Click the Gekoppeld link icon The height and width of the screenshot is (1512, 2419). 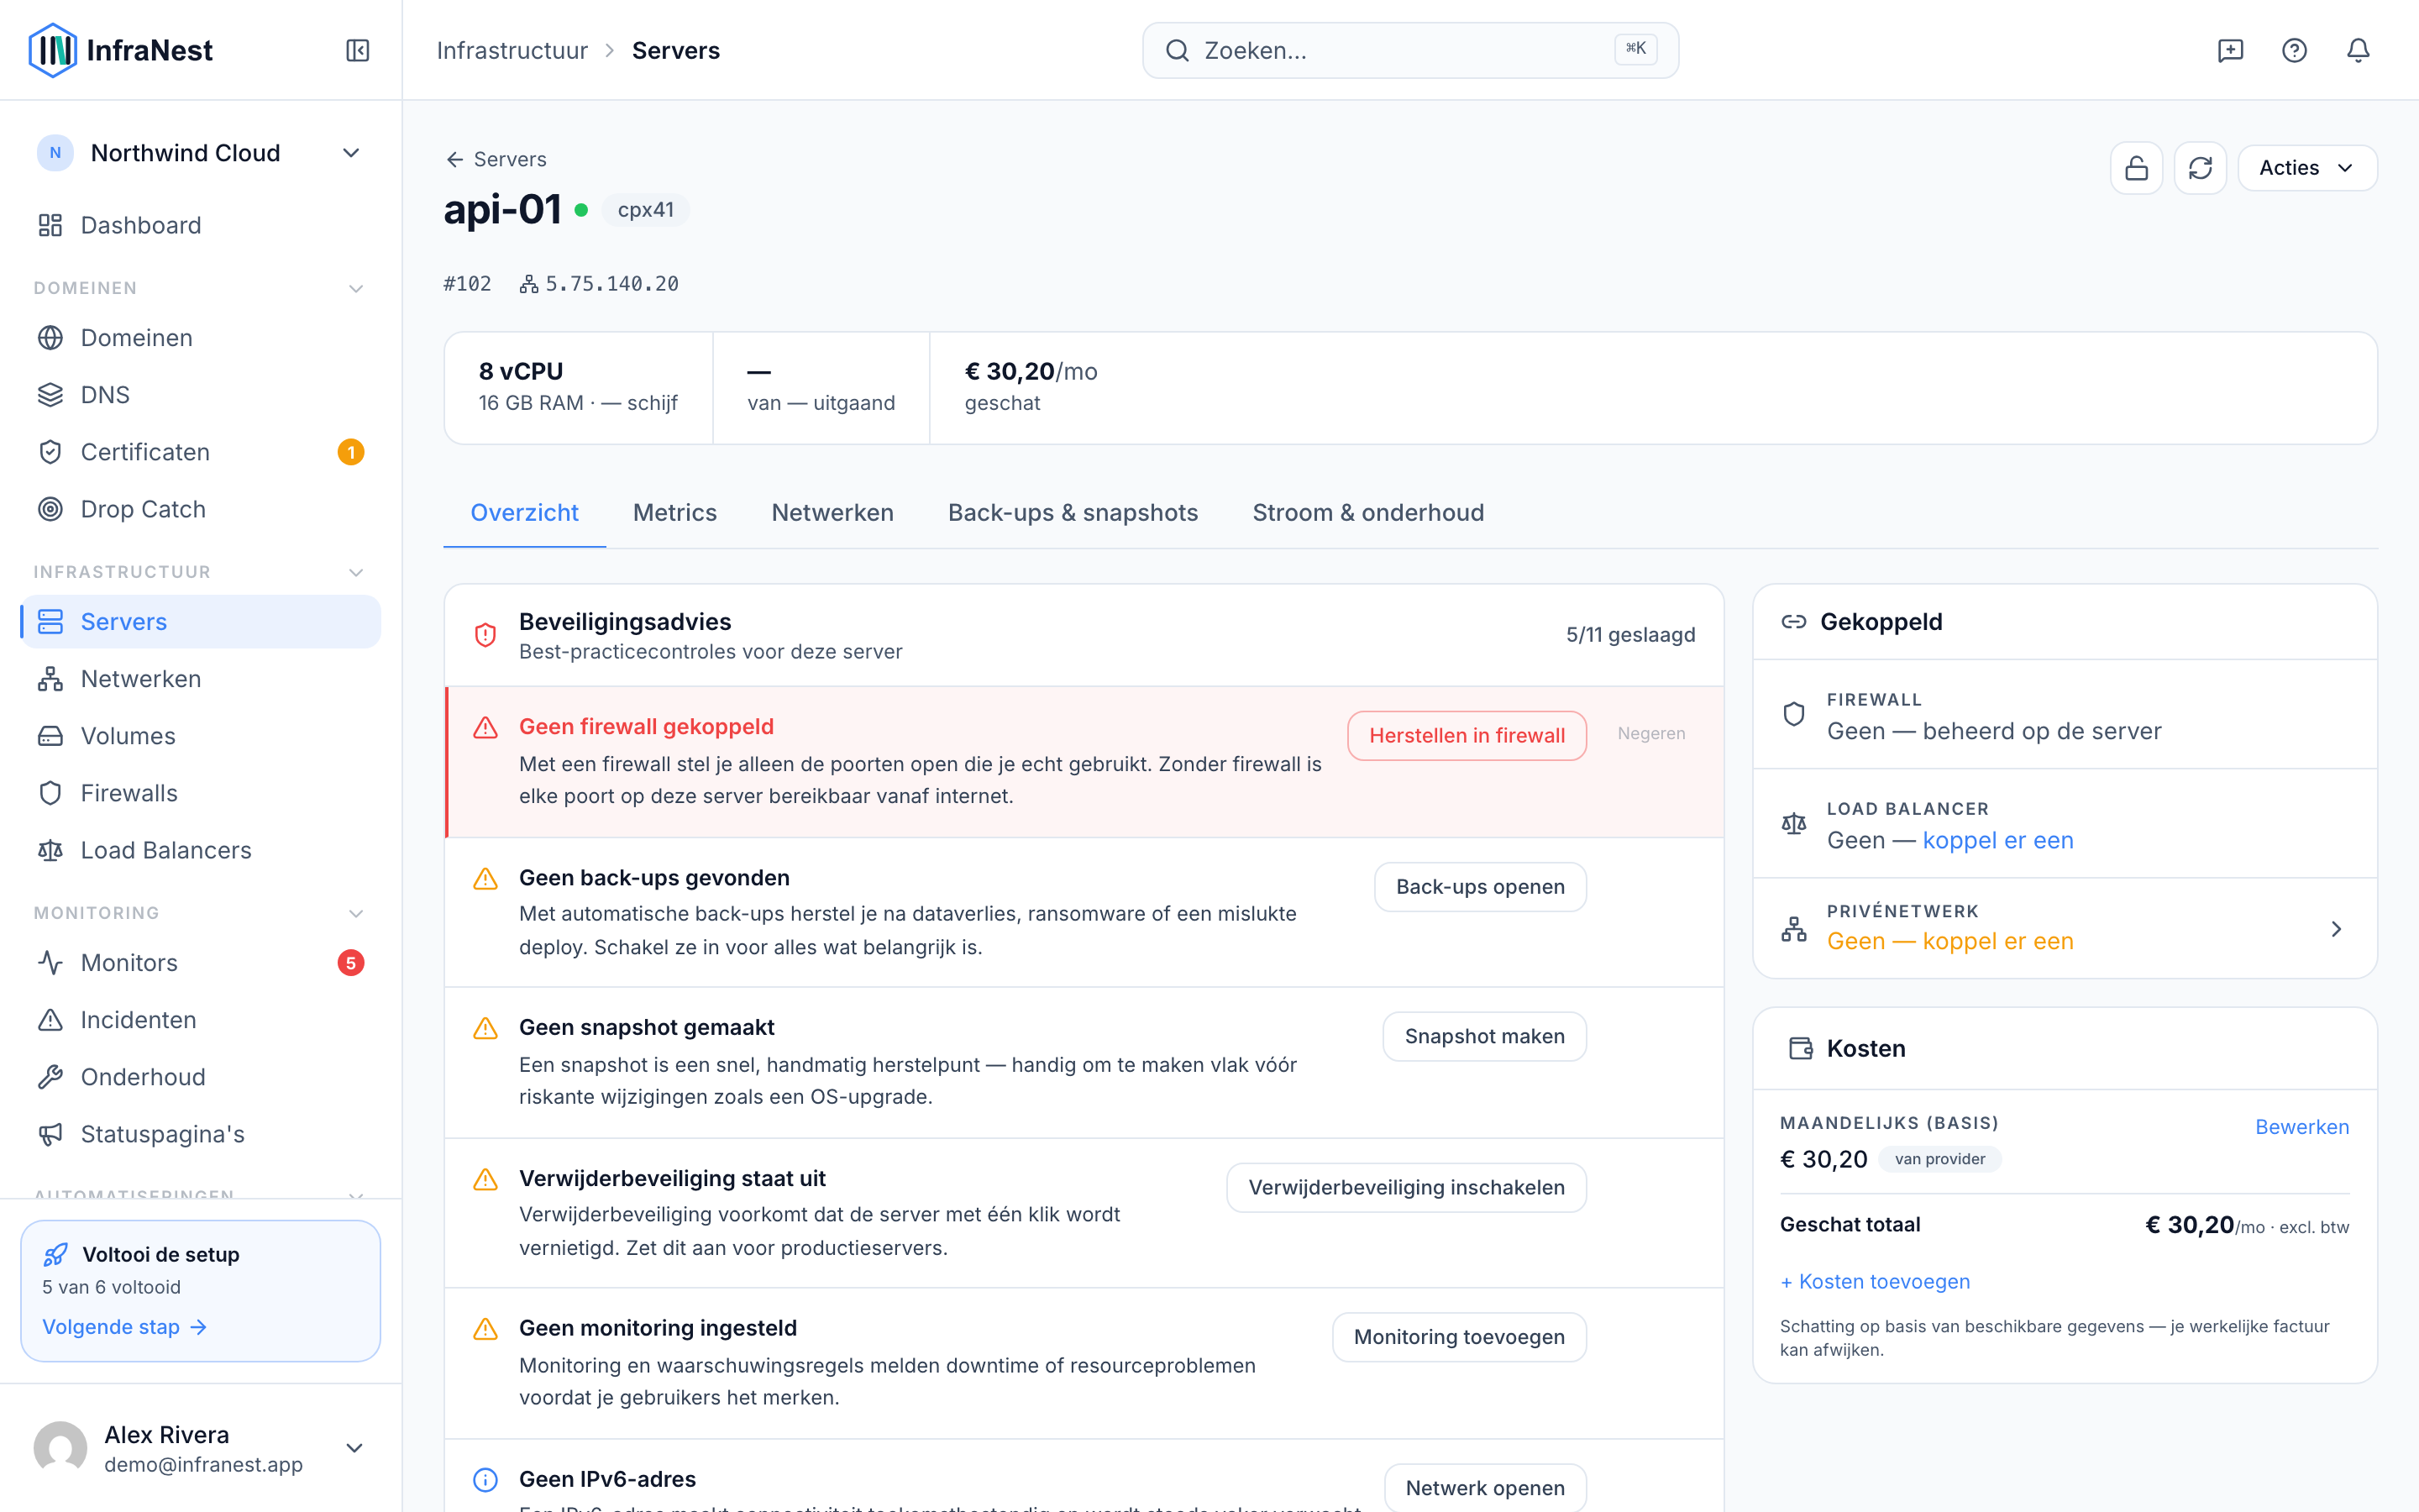(x=1793, y=622)
